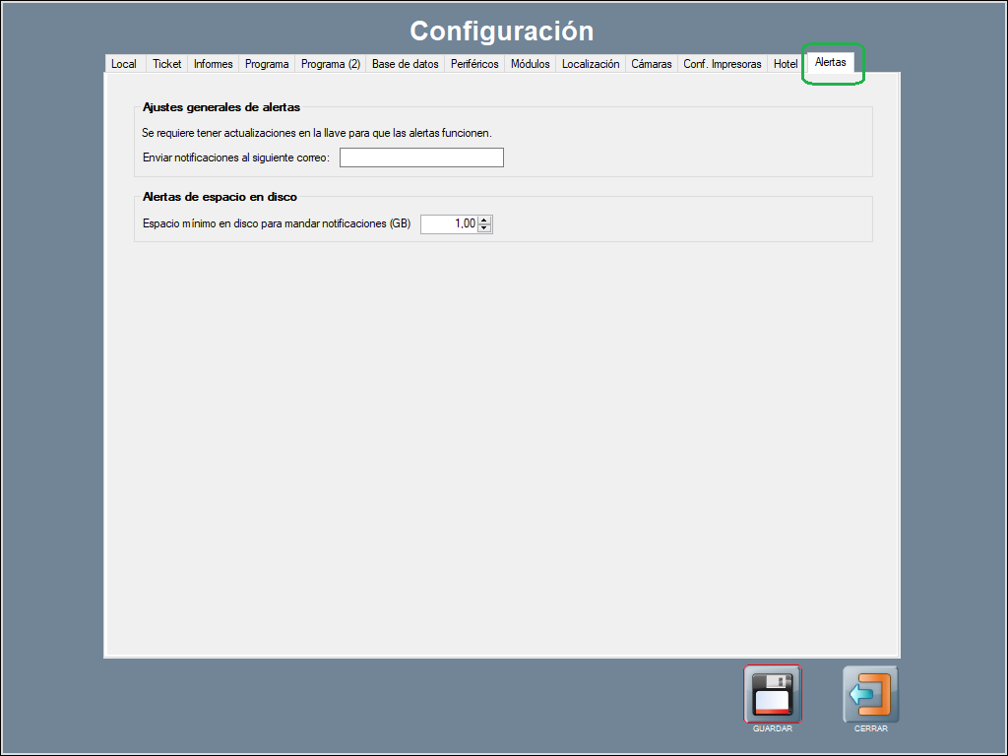Click the notification email address field
Image resolution: width=1008 pixels, height=756 pixels.
pyautogui.click(x=421, y=157)
